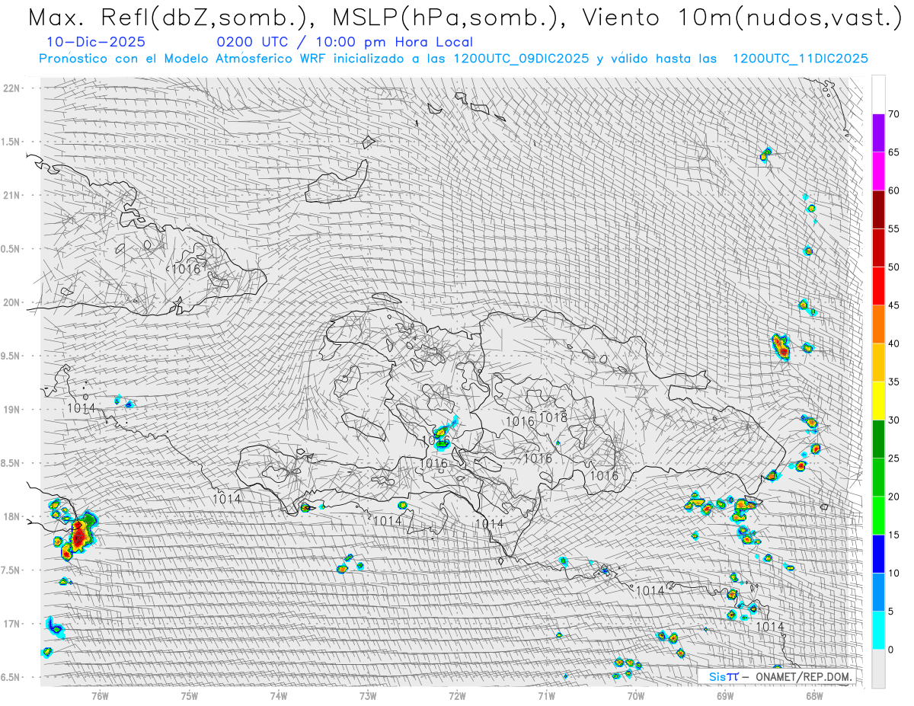Screen dimensions: 914x706
Task: Click the '70W' longitude axis label
Action: tap(636, 695)
